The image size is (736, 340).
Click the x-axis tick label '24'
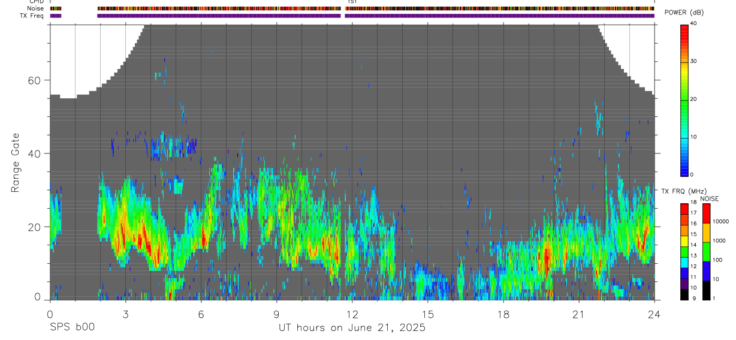pos(654,314)
